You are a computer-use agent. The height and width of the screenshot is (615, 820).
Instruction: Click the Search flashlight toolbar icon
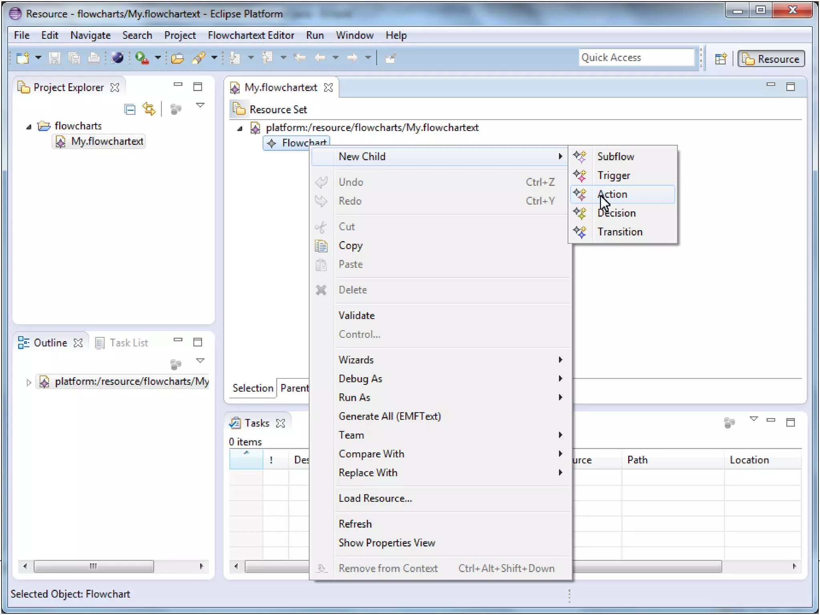coord(199,58)
